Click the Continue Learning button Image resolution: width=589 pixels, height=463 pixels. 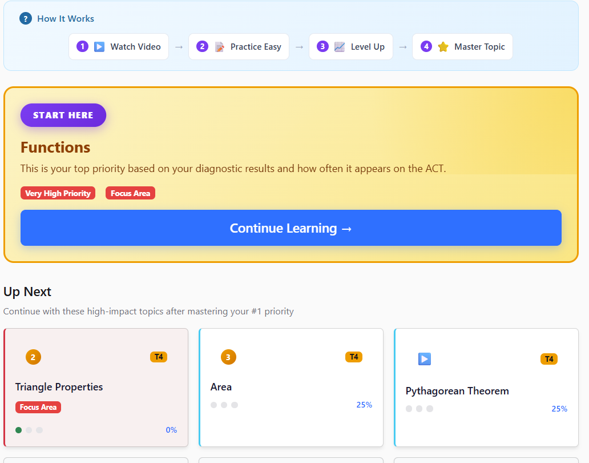coord(291,228)
